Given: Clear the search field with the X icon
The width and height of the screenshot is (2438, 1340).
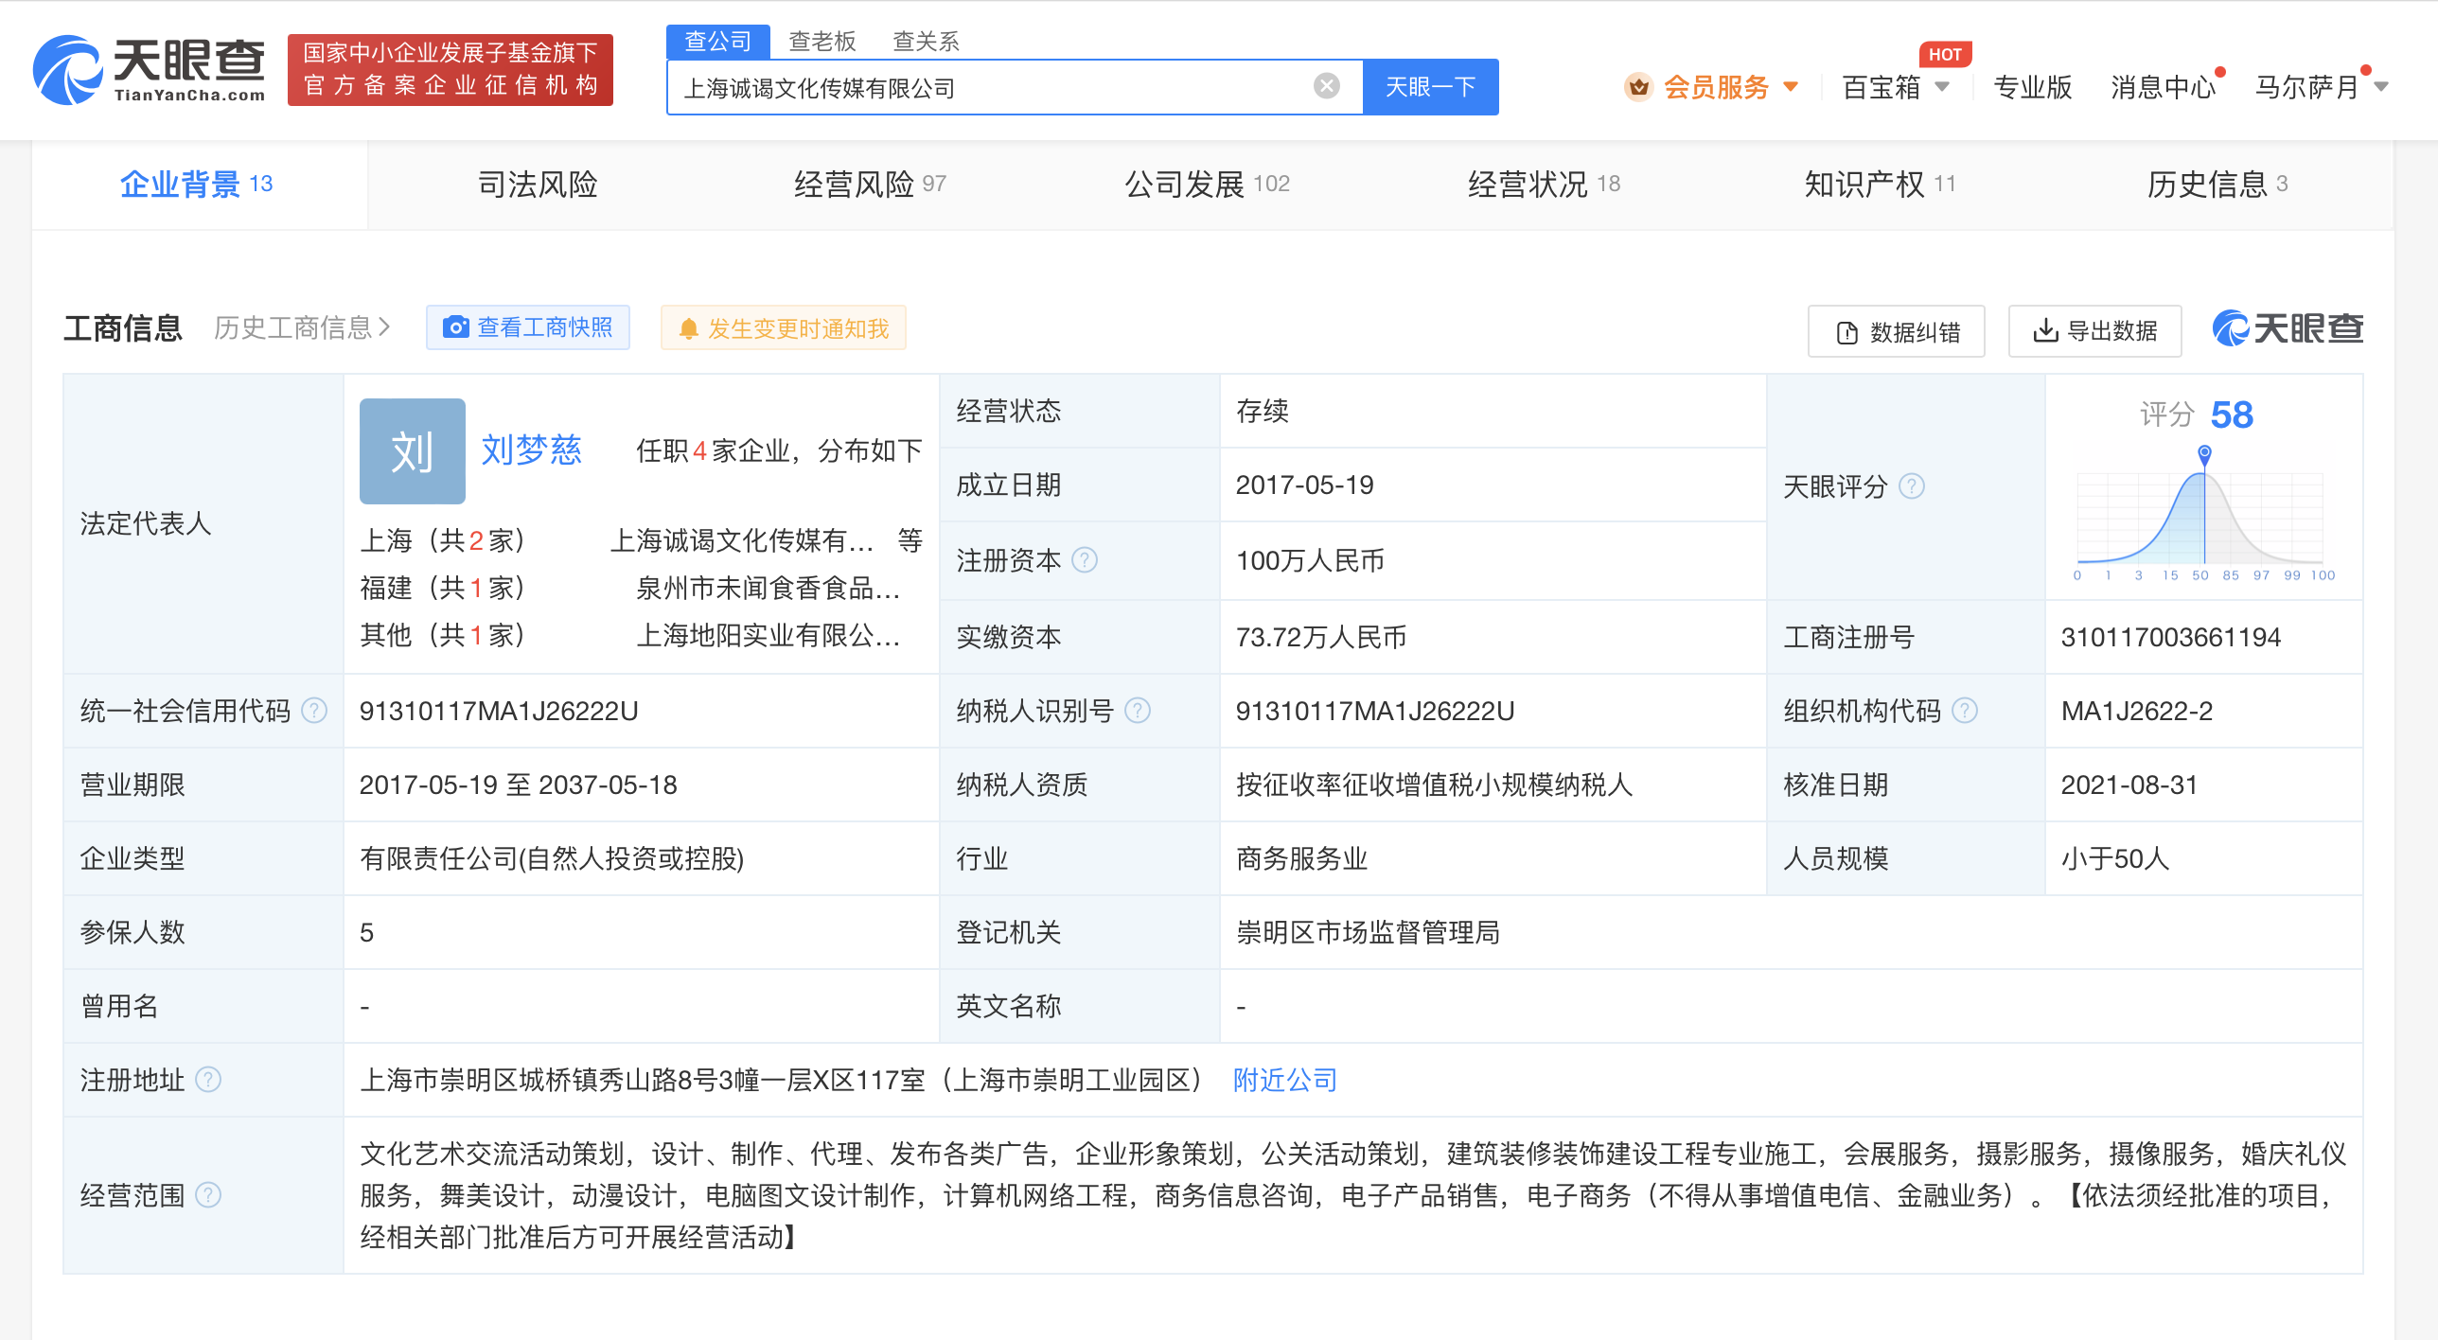Looking at the screenshot, I should click(x=1326, y=87).
